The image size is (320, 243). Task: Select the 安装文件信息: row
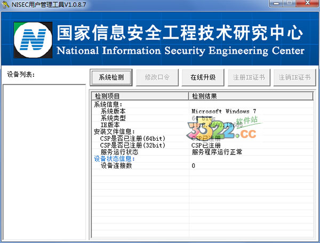203,132
